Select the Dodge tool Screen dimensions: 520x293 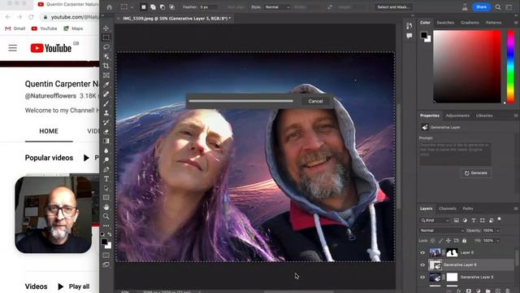coord(106,160)
